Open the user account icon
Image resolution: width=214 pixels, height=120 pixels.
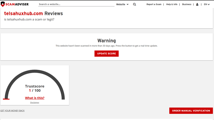(x=197, y=4)
